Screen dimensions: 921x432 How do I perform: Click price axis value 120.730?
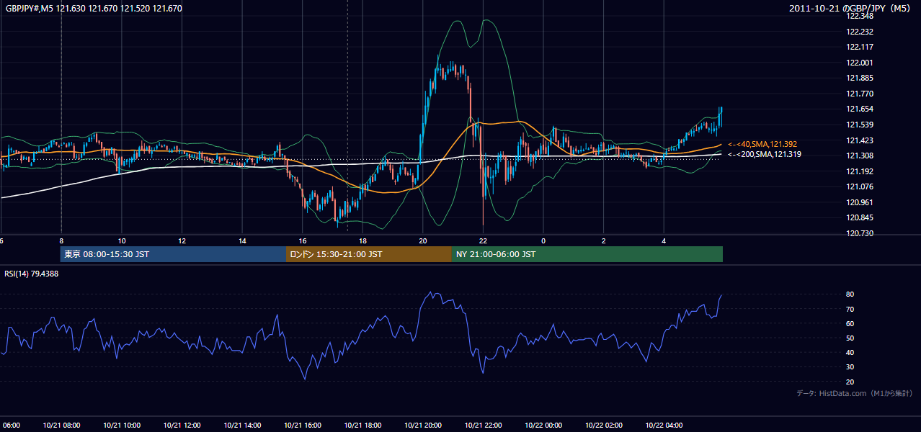click(x=860, y=233)
